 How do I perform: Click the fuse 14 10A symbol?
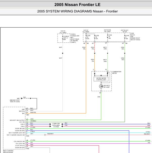tap(108, 37)
